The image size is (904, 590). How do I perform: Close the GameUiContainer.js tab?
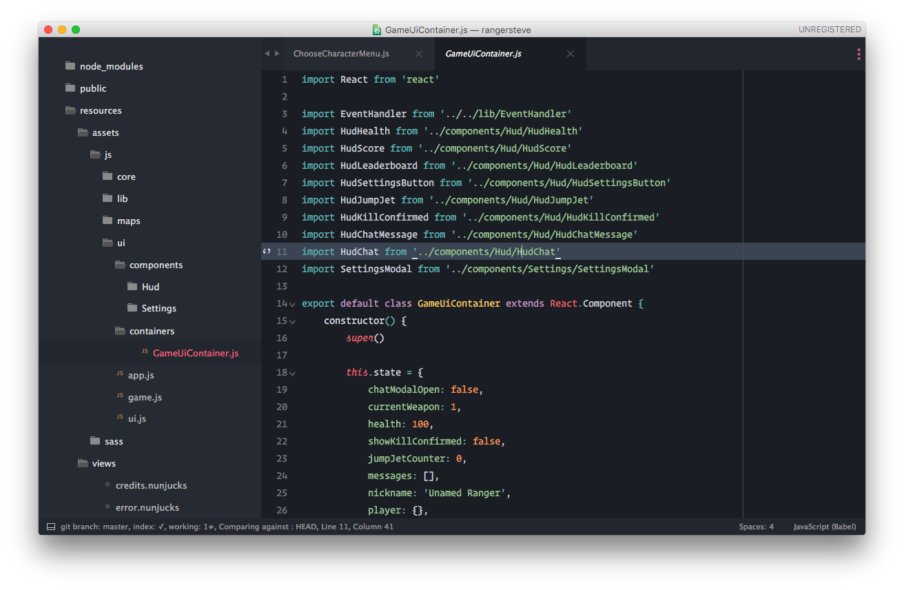[x=570, y=54]
